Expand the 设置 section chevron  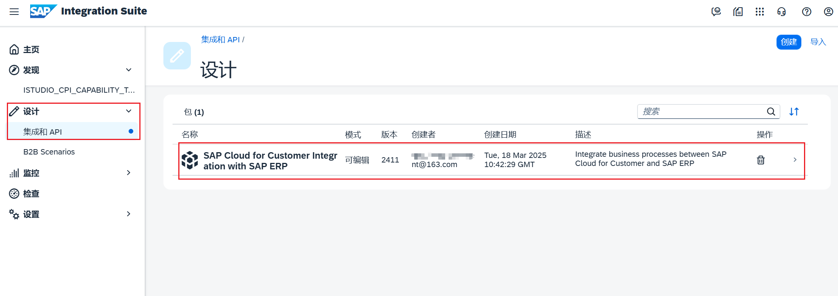pyautogui.click(x=129, y=214)
